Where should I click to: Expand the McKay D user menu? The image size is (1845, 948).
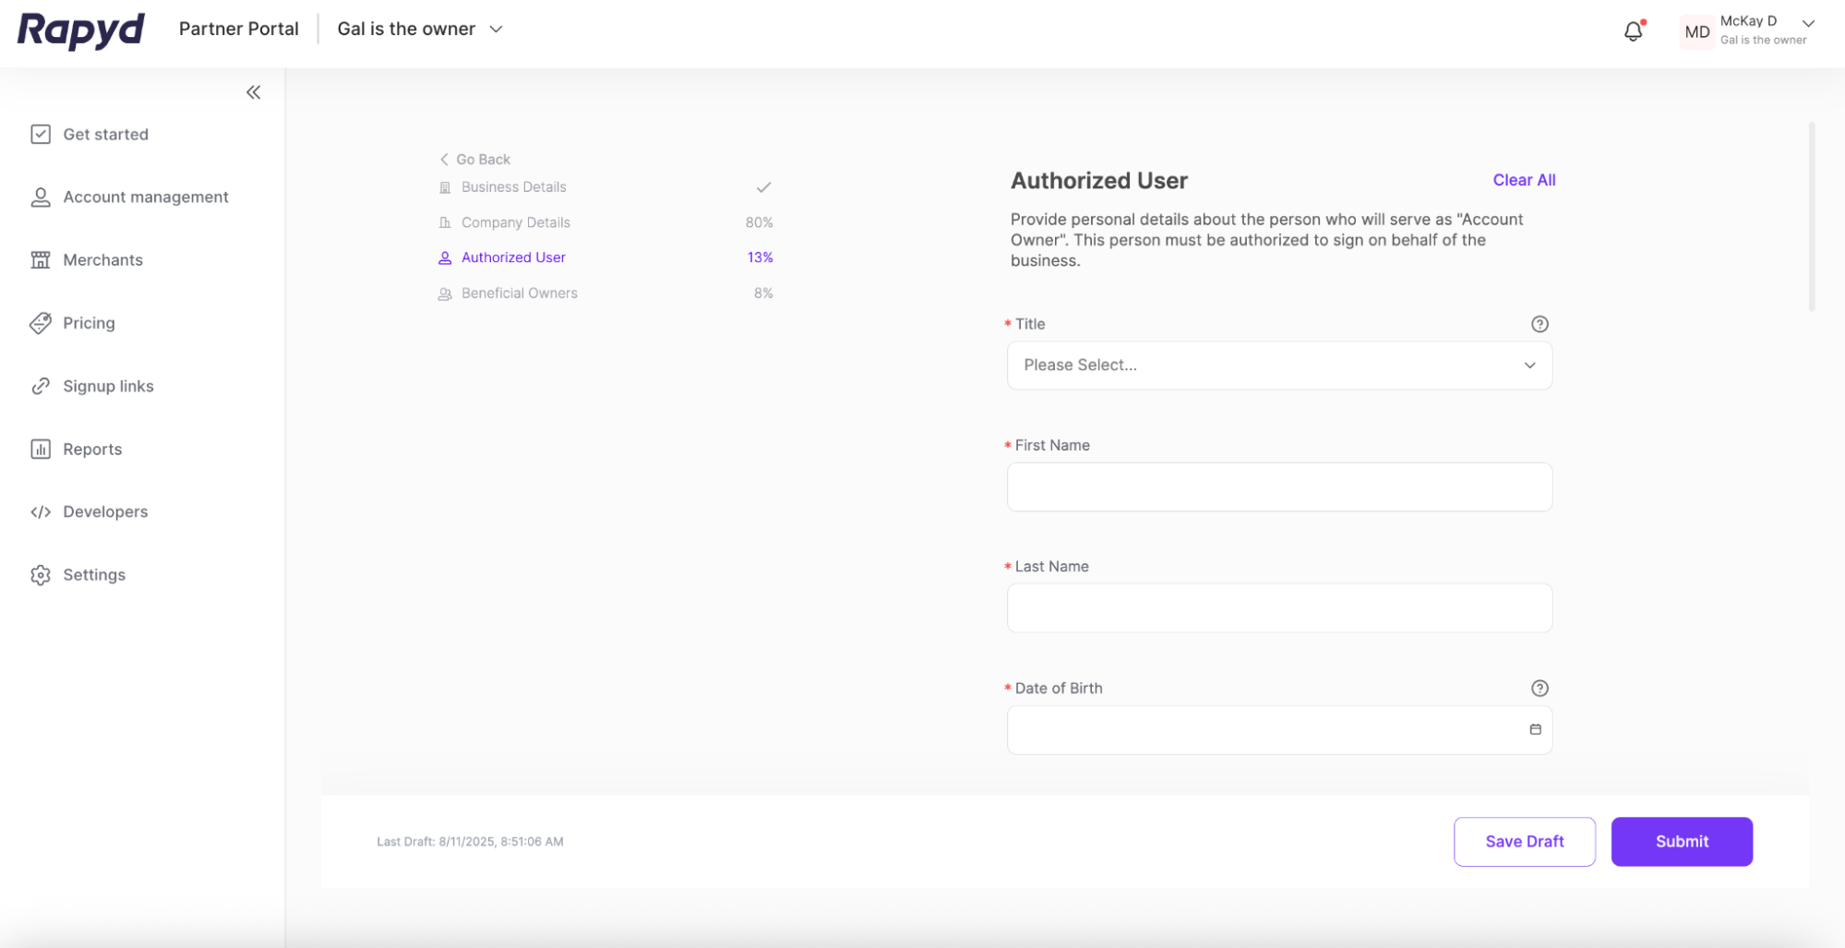(1807, 24)
